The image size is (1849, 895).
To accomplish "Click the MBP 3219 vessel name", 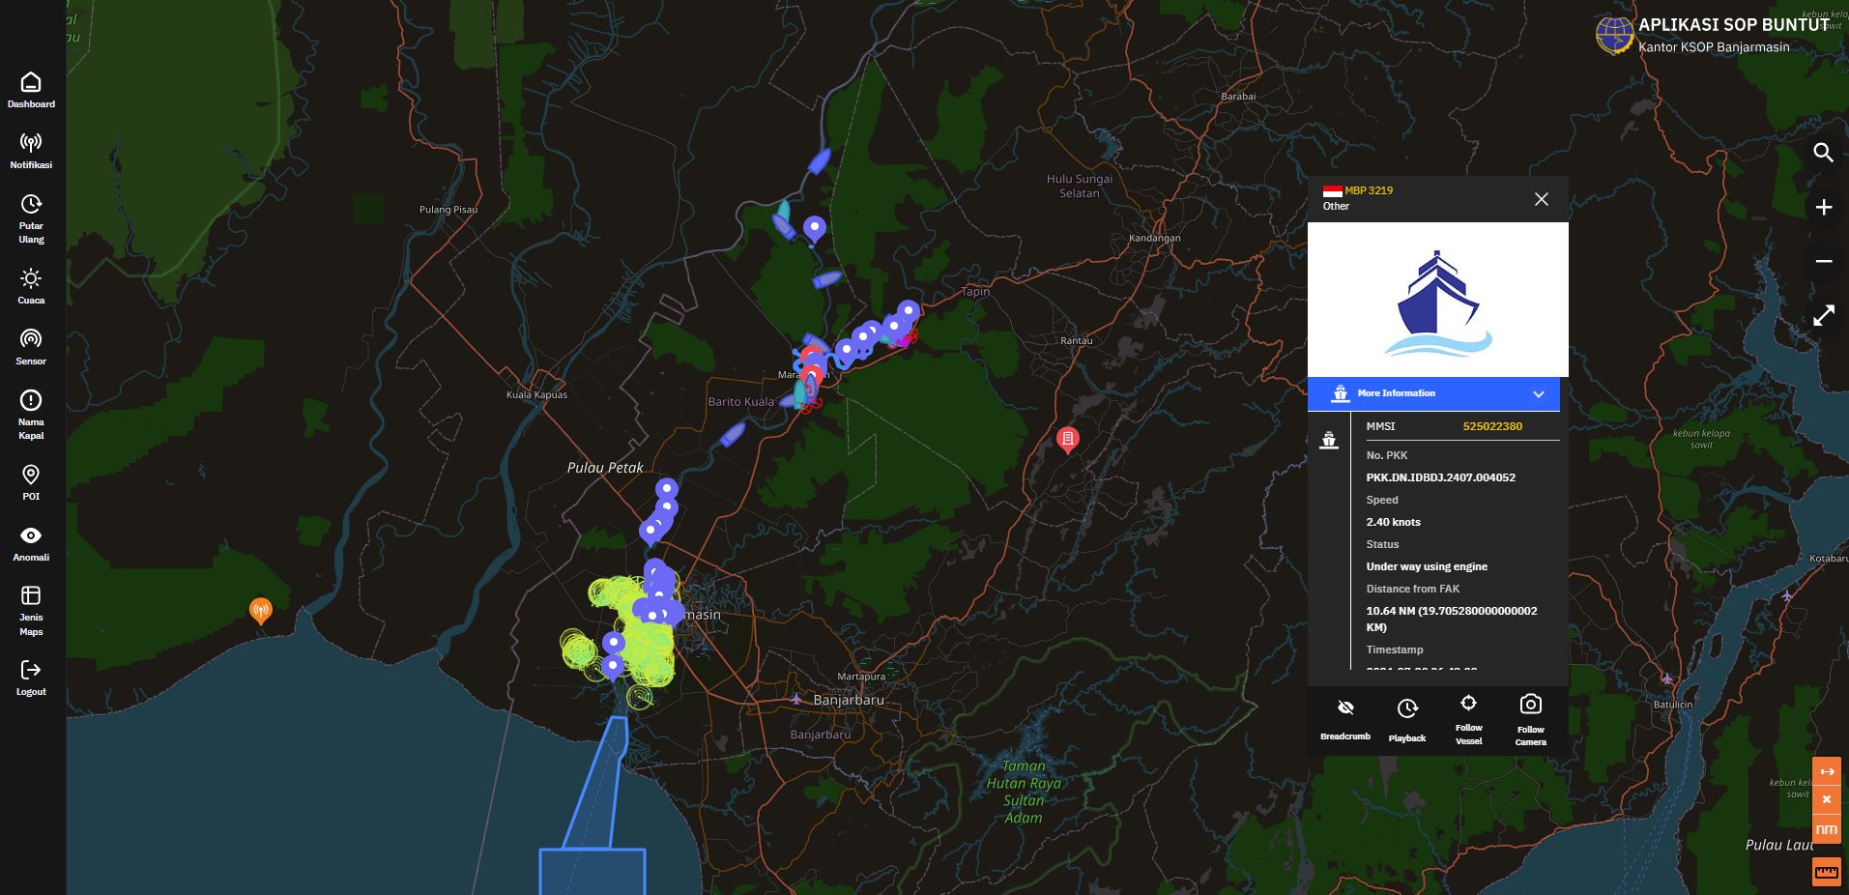I will point(1369,190).
